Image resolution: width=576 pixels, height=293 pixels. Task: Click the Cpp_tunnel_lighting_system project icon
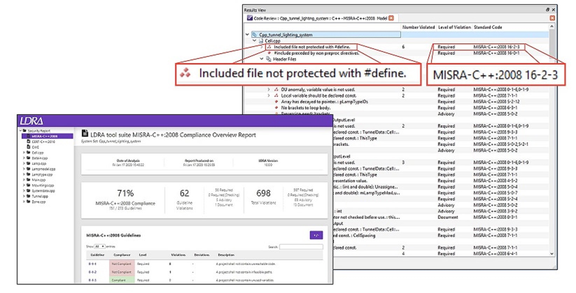[254, 35]
